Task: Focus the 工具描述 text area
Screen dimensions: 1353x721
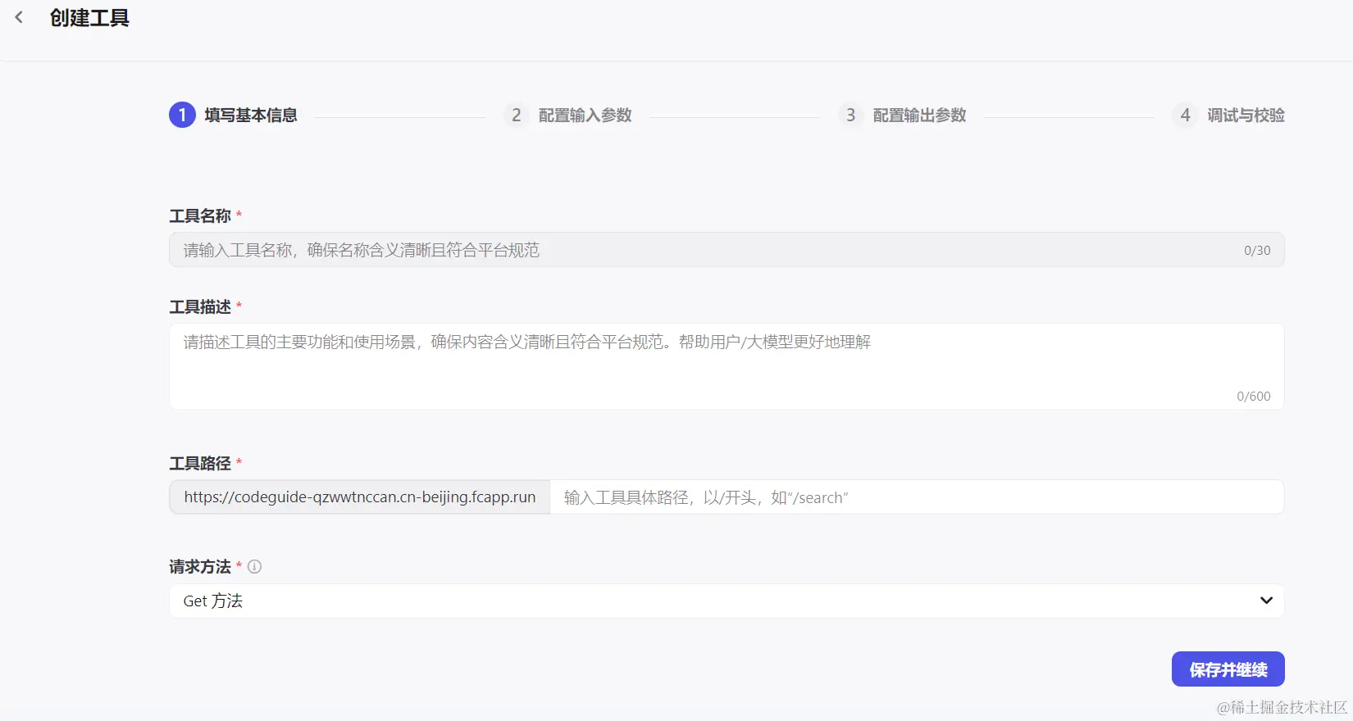Action: pos(727,366)
